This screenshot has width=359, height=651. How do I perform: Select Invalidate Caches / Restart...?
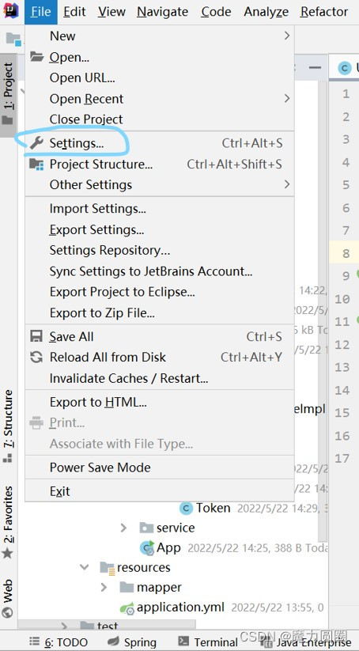[129, 378]
